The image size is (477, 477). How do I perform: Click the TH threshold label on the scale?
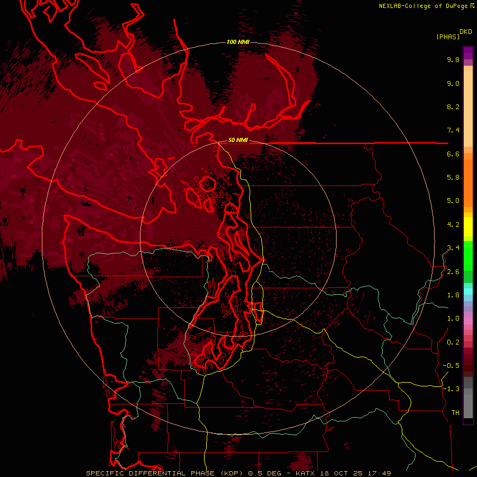[x=455, y=413]
